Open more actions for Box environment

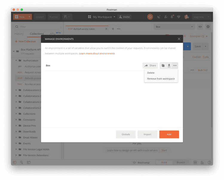175,65
